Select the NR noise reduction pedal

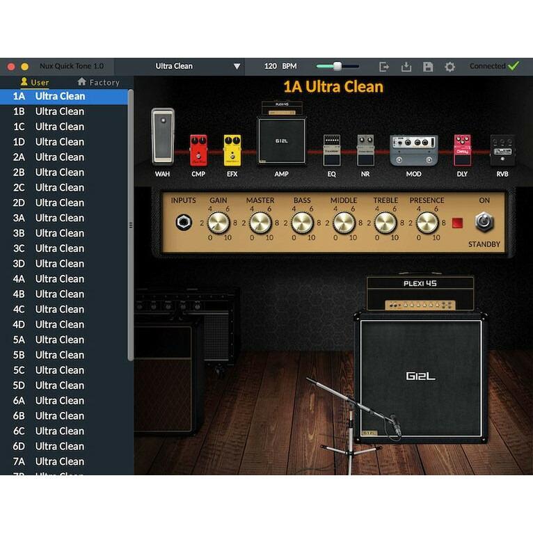click(x=365, y=150)
